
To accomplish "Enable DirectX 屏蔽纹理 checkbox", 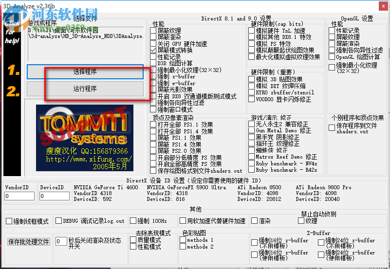I will click(x=153, y=31).
